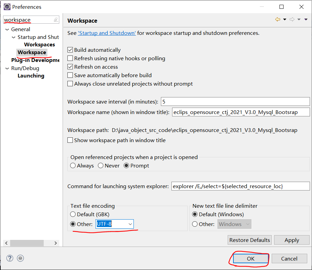The height and width of the screenshot is (270, 312).
Task: Clear the workspace filter text with eraser icon
Action: pyautogui.click(x=56, y=20)
